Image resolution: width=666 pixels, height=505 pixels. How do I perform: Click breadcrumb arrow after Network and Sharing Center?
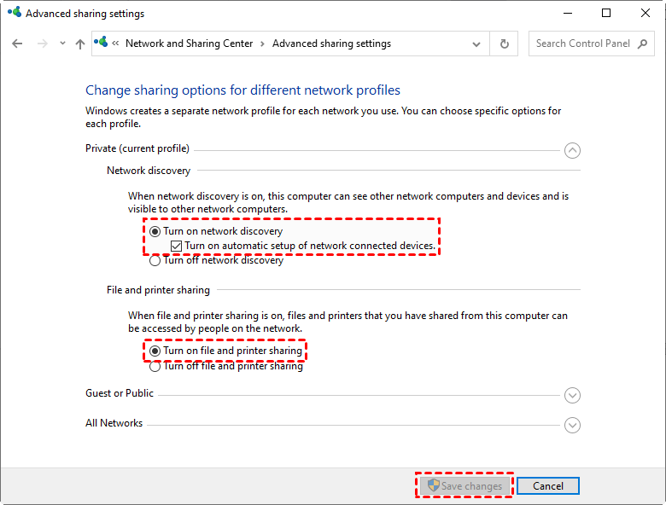tap(262, 44)
